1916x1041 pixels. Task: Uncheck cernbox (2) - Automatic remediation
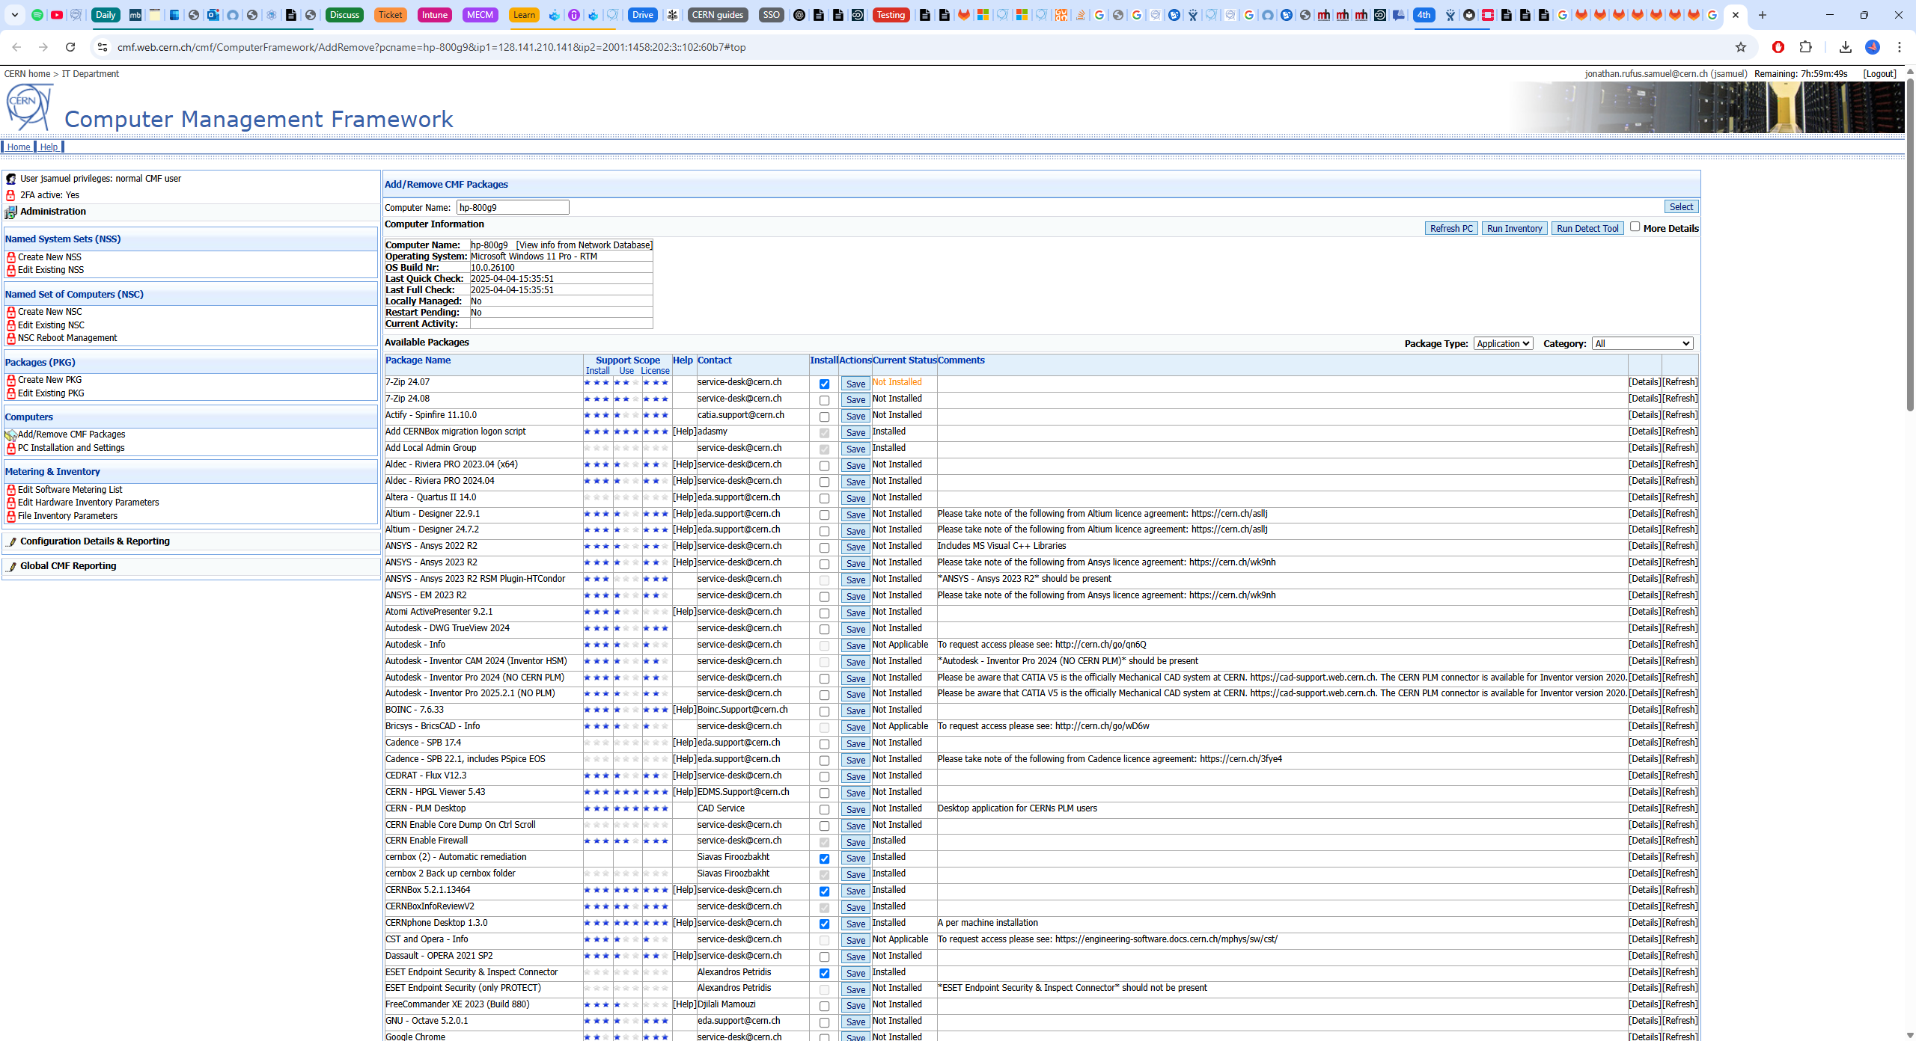click(824, 859)
